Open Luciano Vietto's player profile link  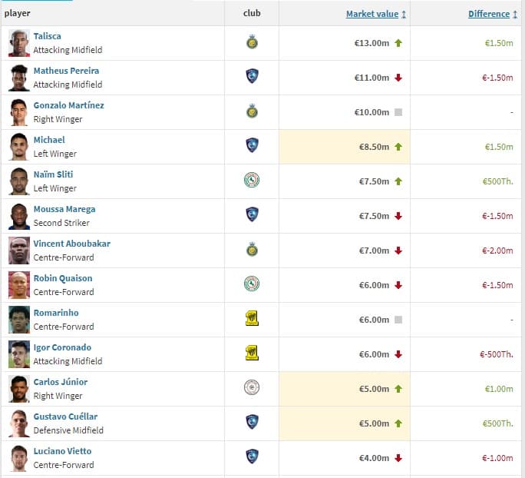tap(62, 451)
